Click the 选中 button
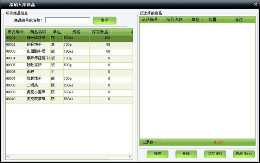The width and height of the screenshot is (260, 163). (104, 20)
